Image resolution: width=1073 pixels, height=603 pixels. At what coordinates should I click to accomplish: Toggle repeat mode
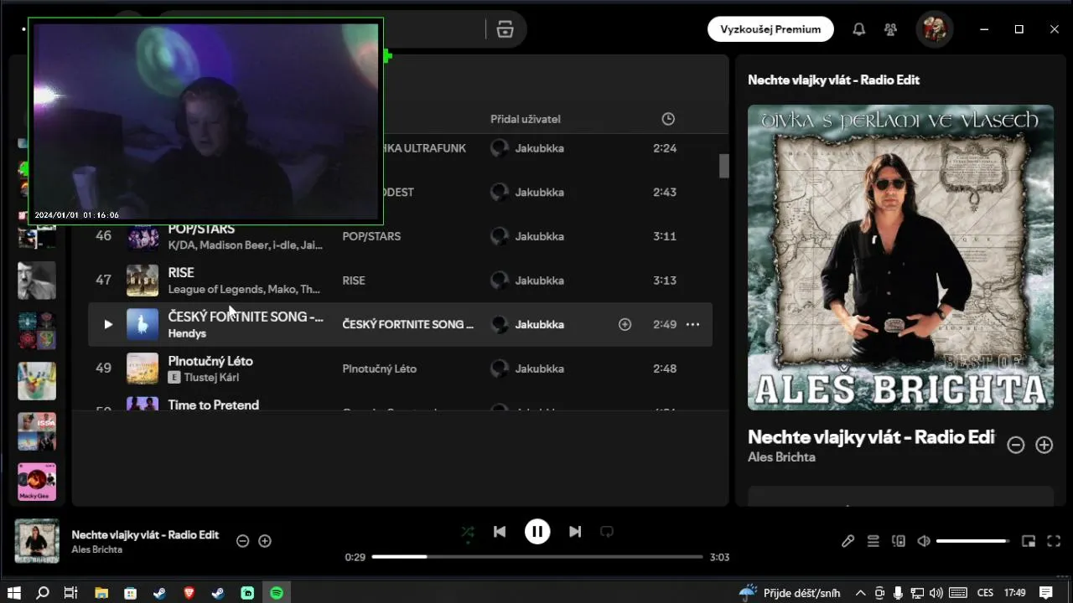[607, 532]
